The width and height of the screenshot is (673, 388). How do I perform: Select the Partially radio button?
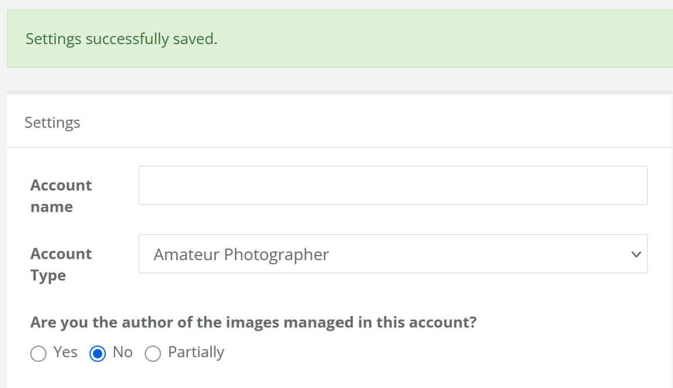pyautogui.click(x=153, y=354)
